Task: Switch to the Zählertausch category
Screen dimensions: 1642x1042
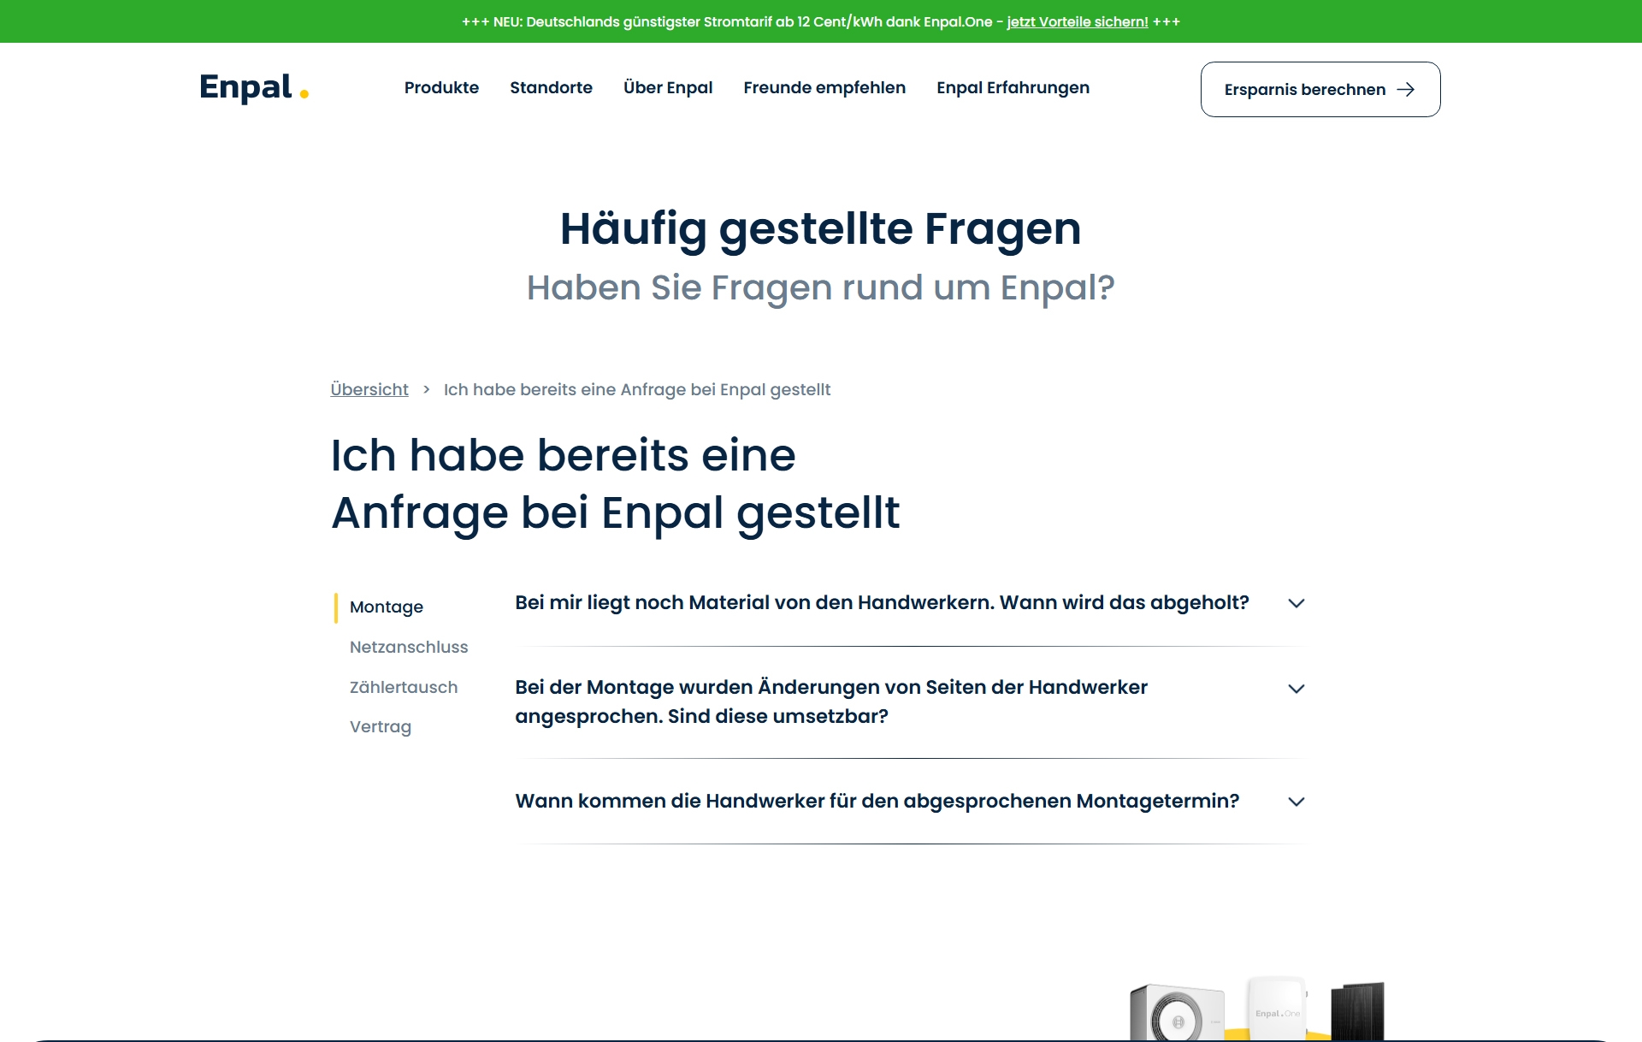Action: [404, 687]
